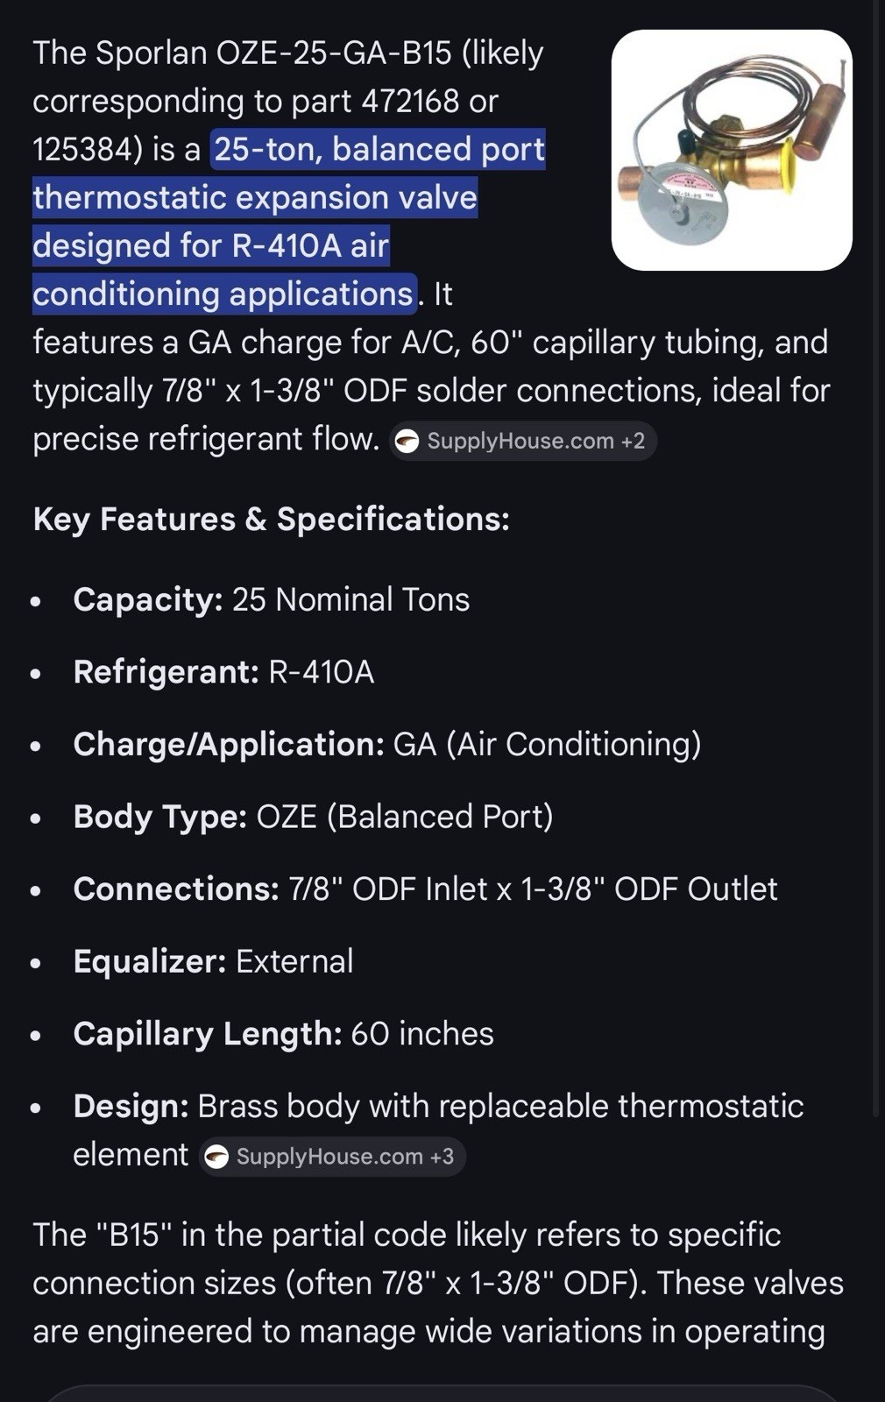Click highlighted 'conditioning applications' text

(223, 294)
